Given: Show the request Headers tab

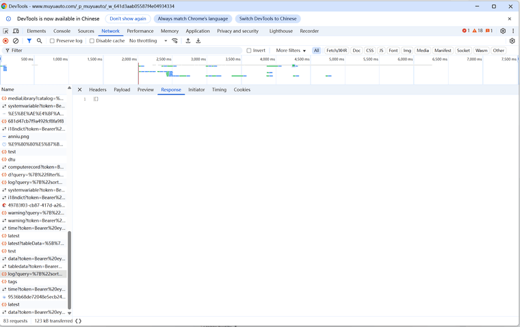Looking at the screenshot, I should 98,90.
